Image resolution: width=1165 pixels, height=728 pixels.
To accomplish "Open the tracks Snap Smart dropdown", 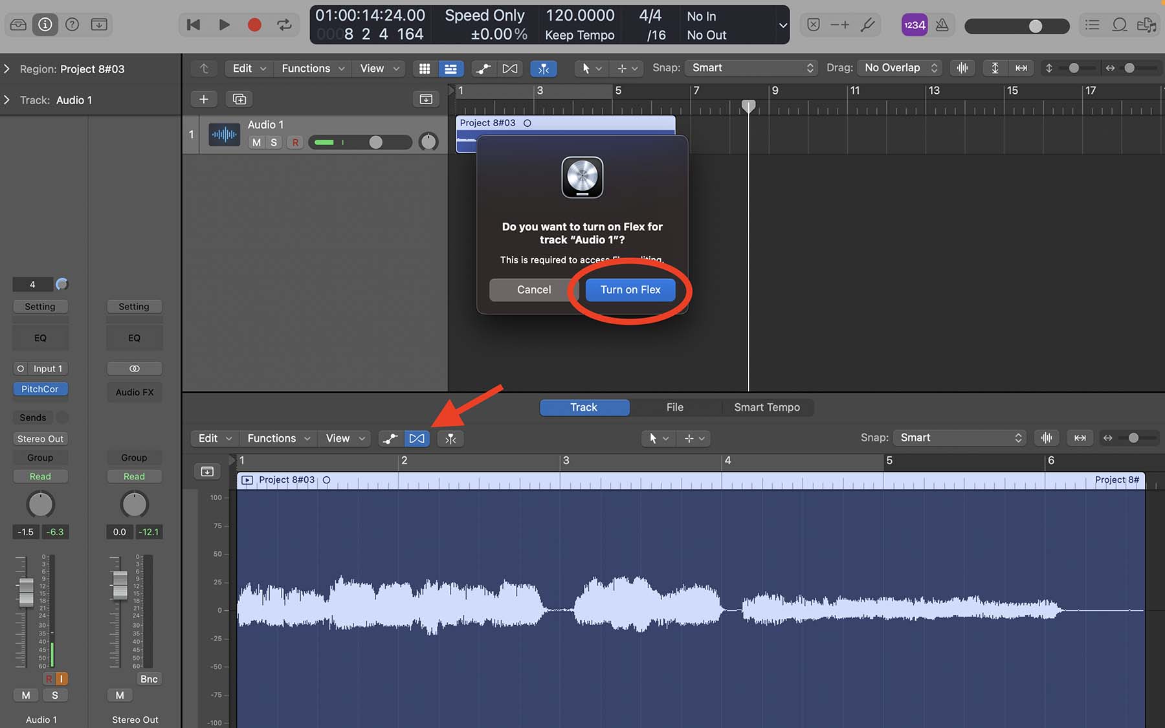I will click(751, 68).
